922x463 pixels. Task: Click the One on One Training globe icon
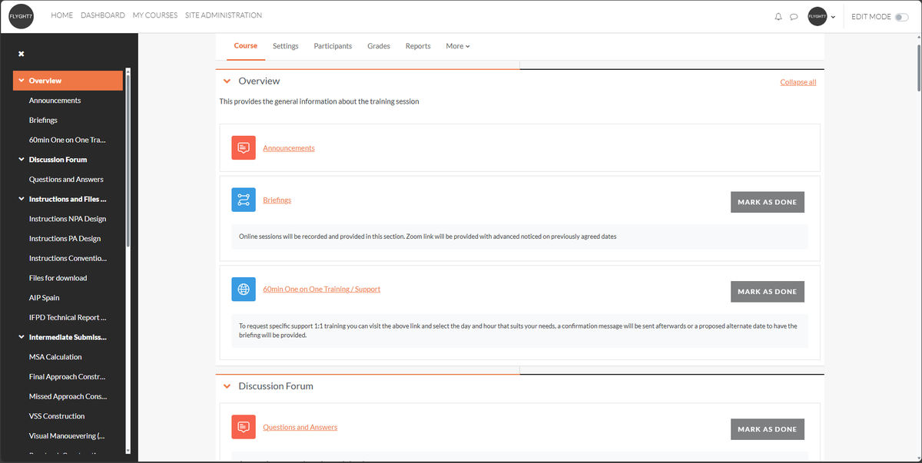244,289
